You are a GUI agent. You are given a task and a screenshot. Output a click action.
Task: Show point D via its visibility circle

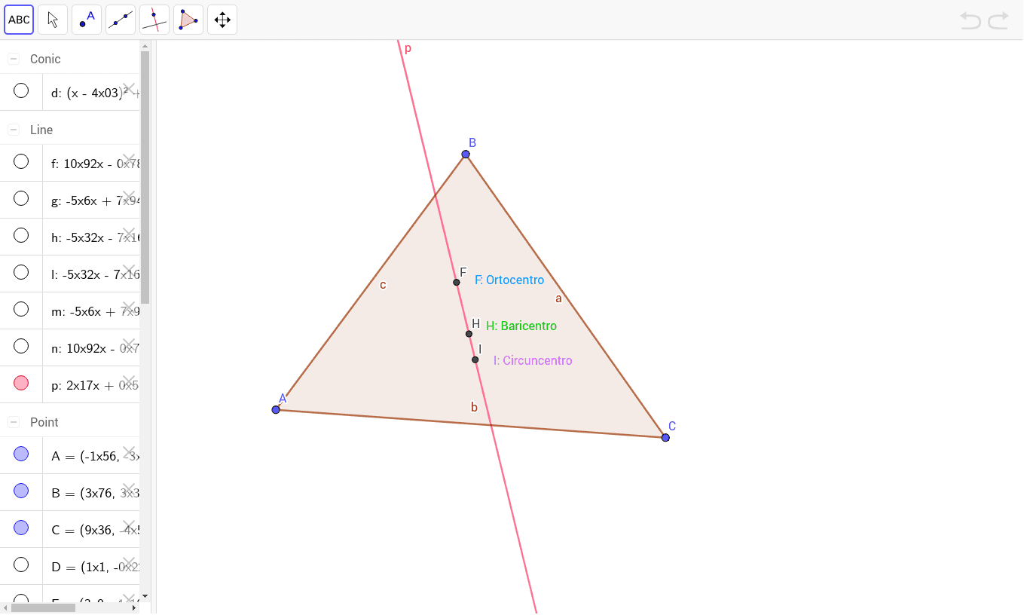pos(21,565)
